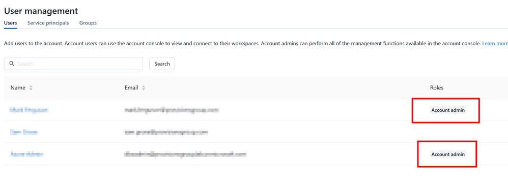Open the second user's blurred name link

click(x=24, y=132)
